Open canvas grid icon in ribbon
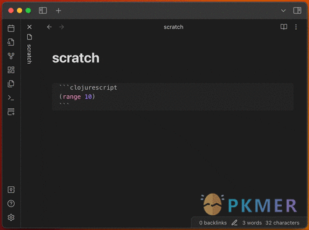The height and width of the screenshot is (230, 309). pos(11,70)
